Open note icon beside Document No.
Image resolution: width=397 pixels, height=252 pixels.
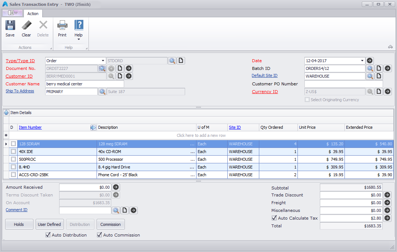click(120, 68)
